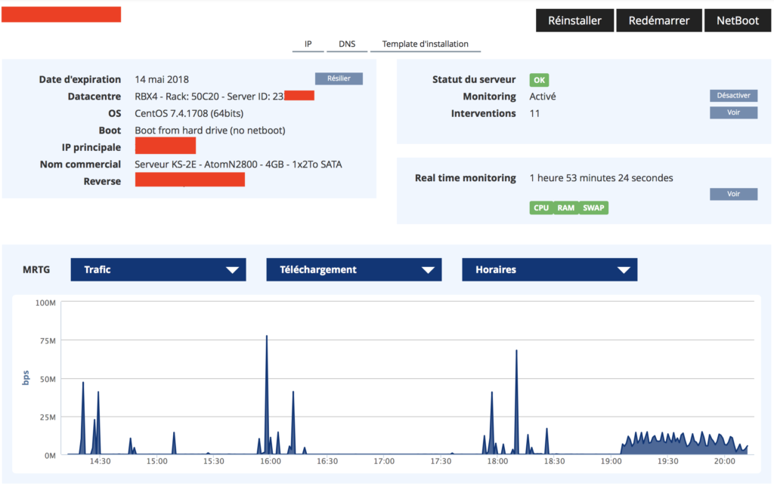Open the DNS tab
This screenshot has width=774, height=489.
(x=347, y=44)
